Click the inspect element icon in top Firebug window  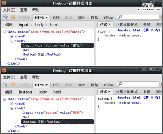click(6, 17)
